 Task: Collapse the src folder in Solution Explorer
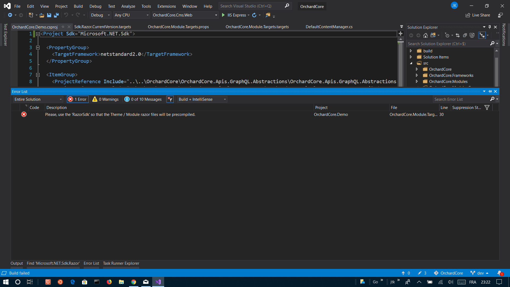click(411, 63)
